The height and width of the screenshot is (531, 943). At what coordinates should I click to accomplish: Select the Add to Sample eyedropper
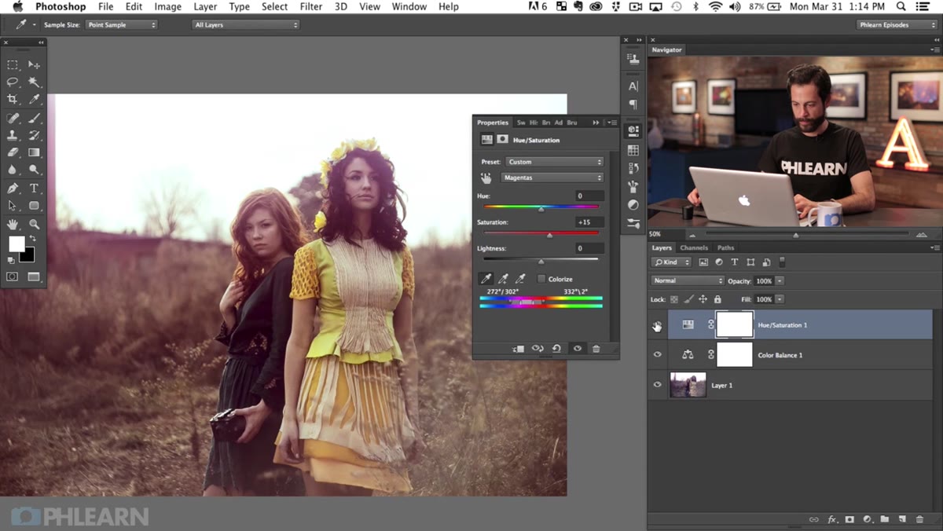[504, 279]
